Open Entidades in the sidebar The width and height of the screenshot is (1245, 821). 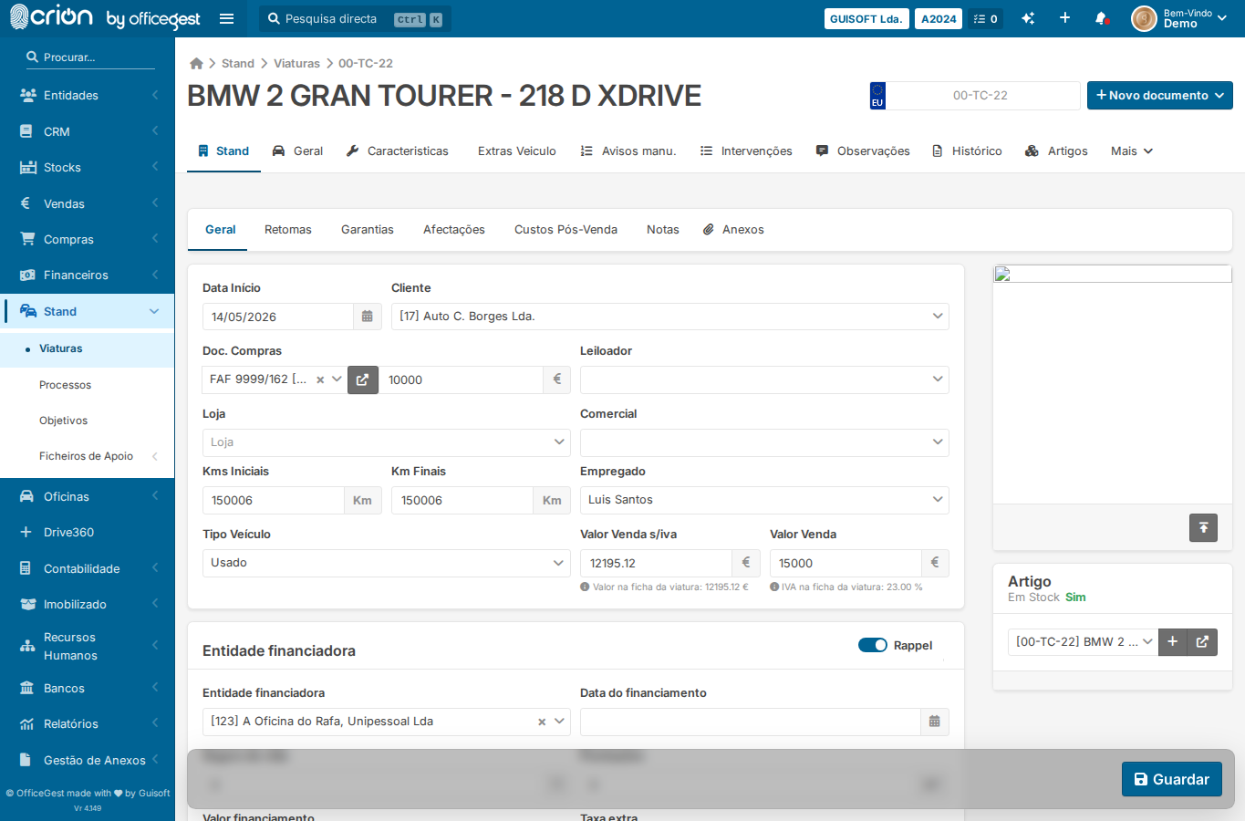(88, 95)
